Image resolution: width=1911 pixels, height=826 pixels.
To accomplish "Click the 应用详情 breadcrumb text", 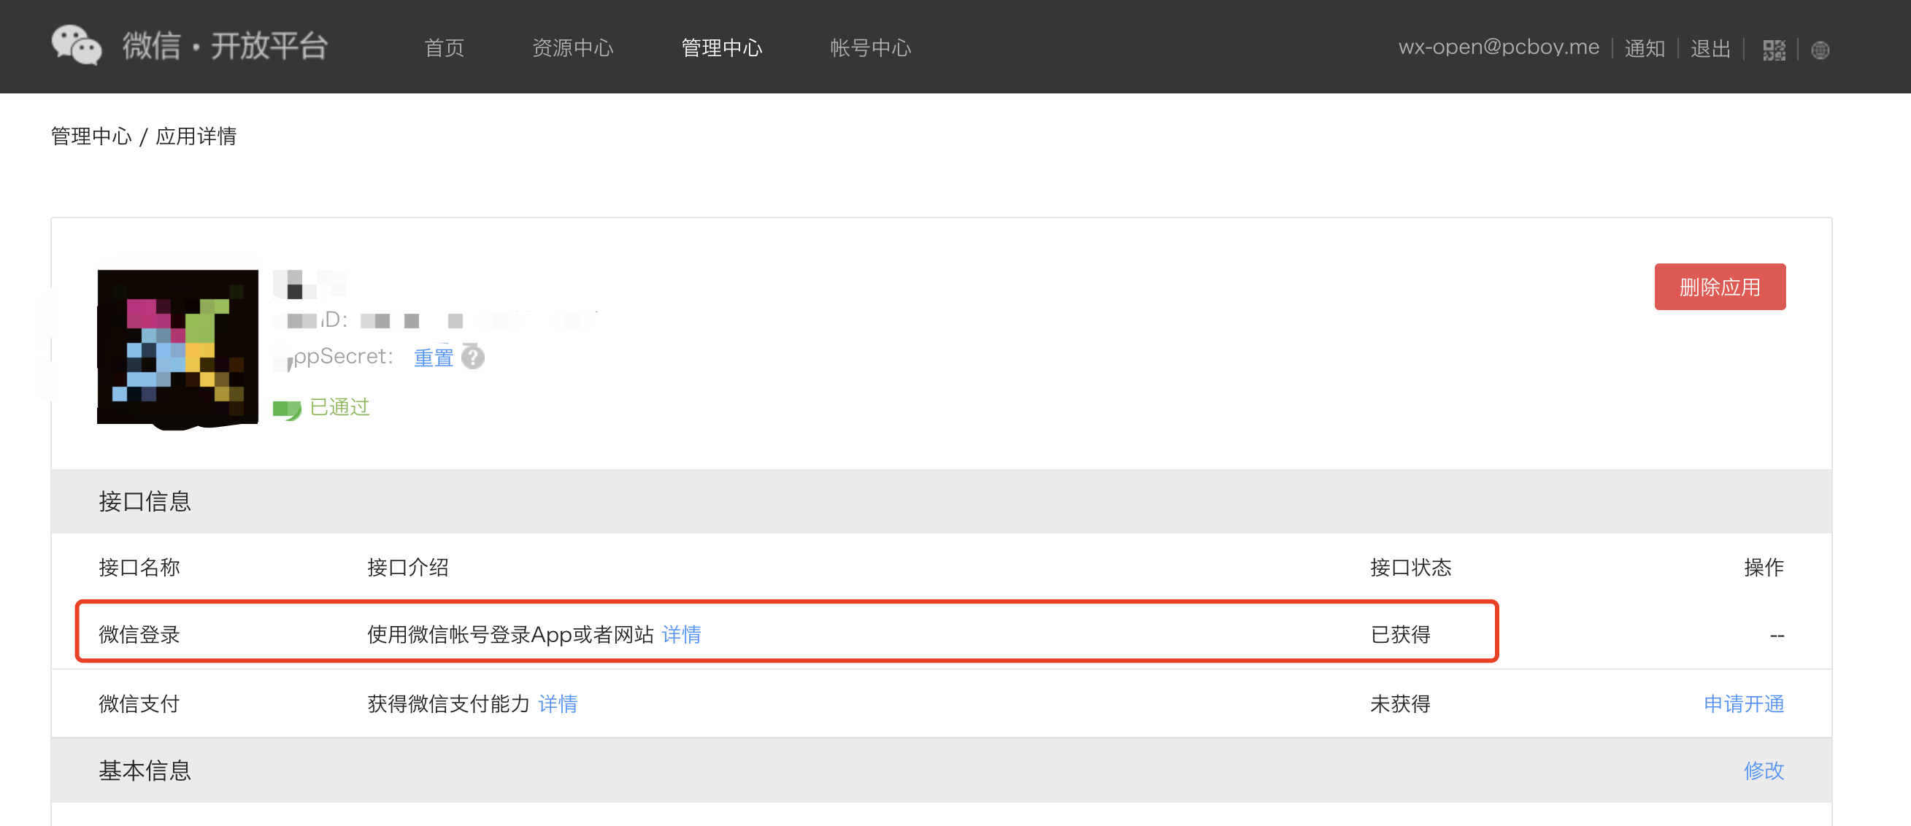I will [196, 136].
